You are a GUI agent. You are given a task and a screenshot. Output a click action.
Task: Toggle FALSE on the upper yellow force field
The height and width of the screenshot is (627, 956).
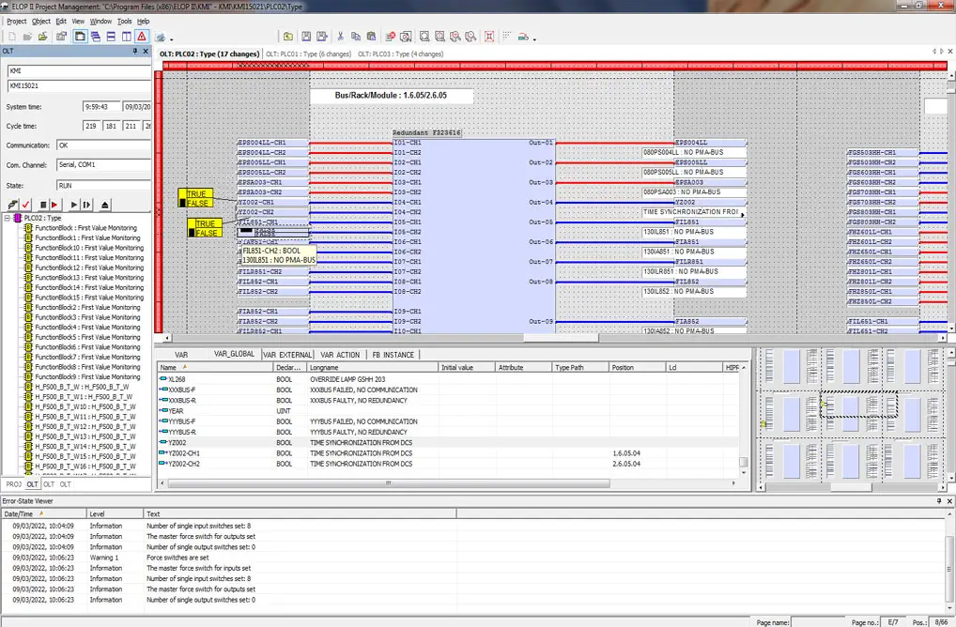click(x=198, y=203)
